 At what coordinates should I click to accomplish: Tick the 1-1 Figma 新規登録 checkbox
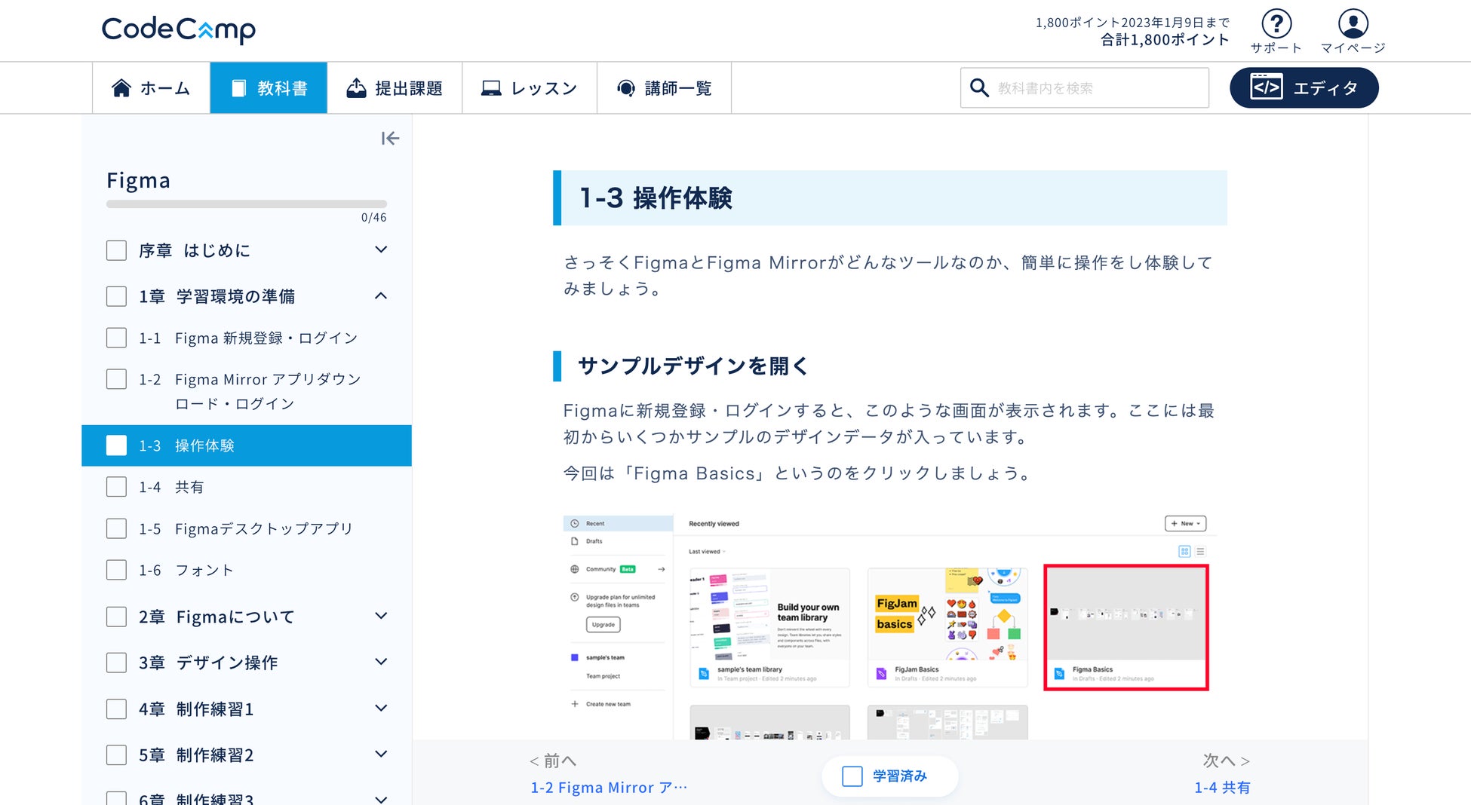(116, 338)
